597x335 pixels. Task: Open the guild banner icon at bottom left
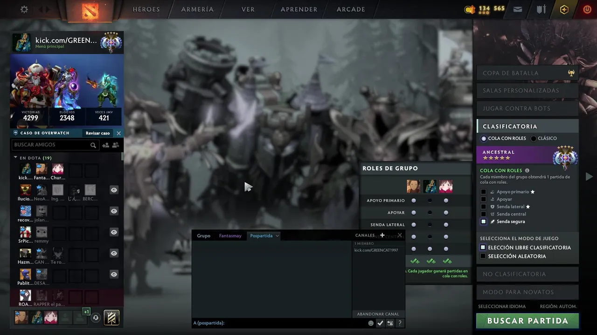pos(111,317)
